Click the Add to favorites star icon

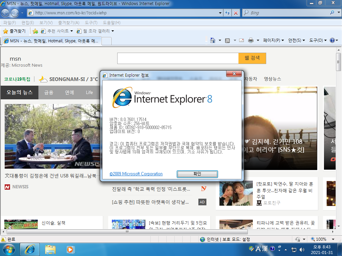point(35,31)
